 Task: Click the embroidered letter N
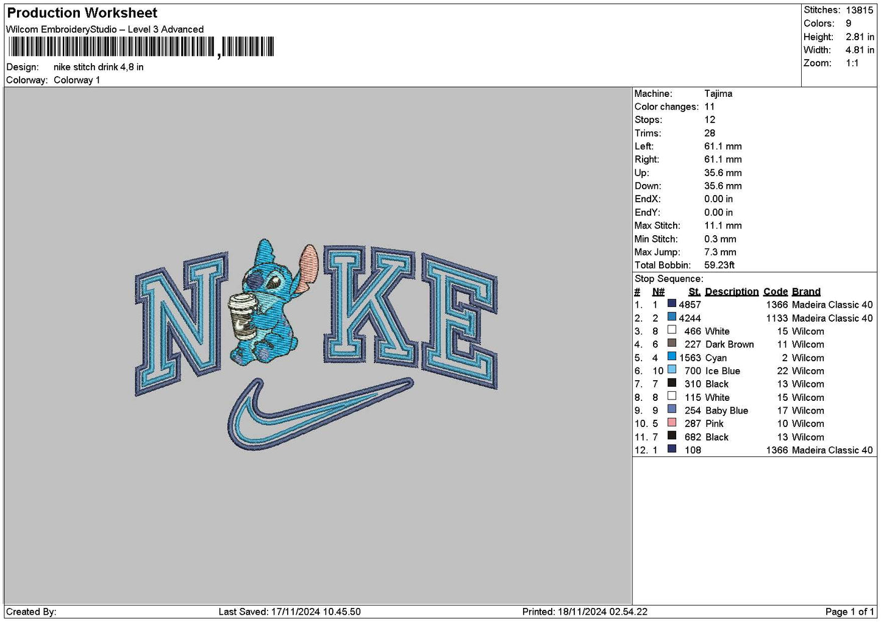pyautogui.click(x=181, y=324)
